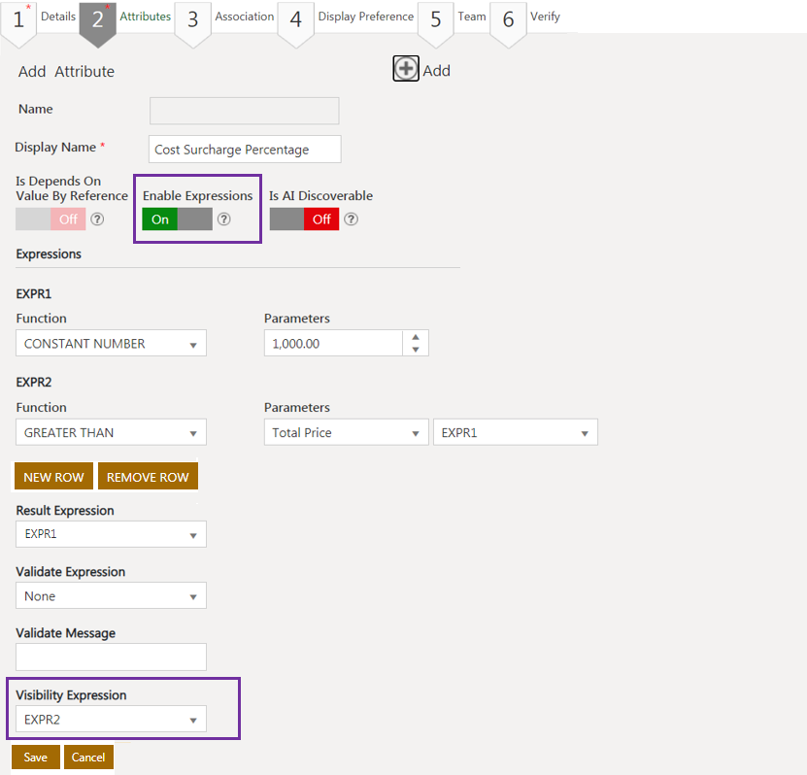
Task: Click help icon for Value By Reference
Action: coord(97,219)
